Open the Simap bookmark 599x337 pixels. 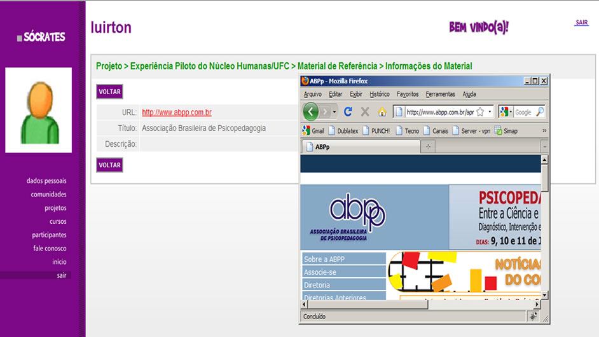click(506, 131)
